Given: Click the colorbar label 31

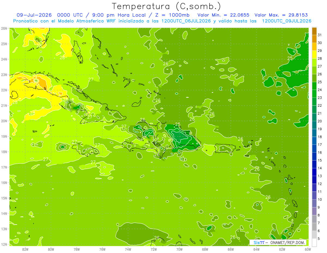Looking at the screenshot, I should coord(320,35).
